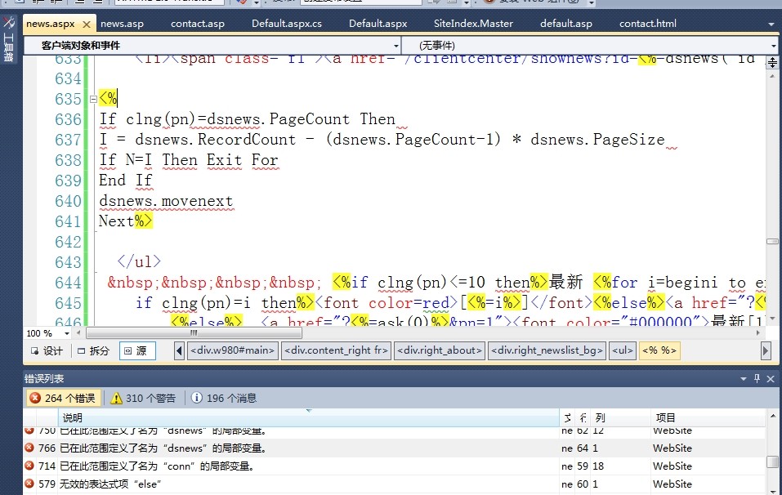Click the 'End If' line of code

[125, 181]
